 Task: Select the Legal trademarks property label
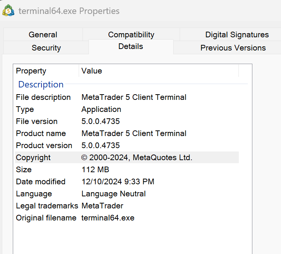pyautogui.click(x=47, y=206)
